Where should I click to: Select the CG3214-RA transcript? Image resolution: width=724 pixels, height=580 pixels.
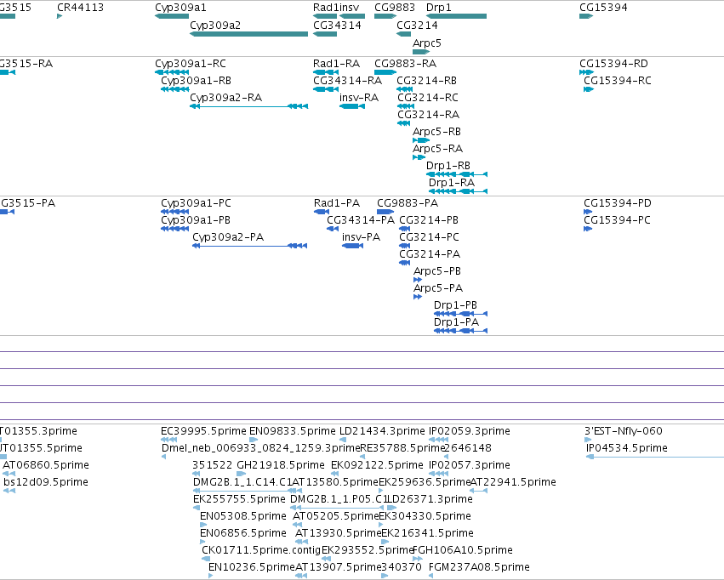(403, 123)
